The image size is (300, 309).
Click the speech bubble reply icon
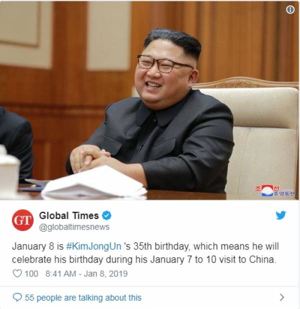[x=17, y=297]
